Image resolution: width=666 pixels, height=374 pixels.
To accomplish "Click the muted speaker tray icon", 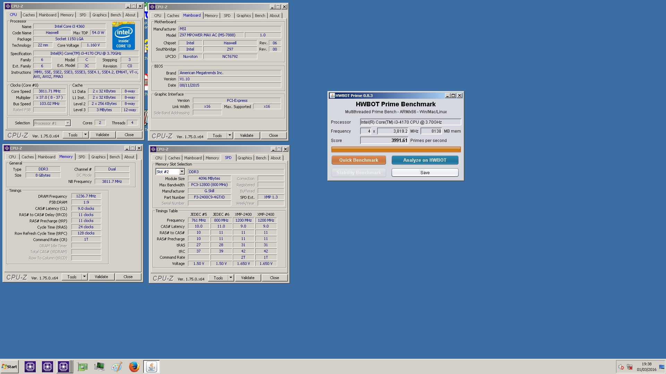I will [x=621, y=367].
